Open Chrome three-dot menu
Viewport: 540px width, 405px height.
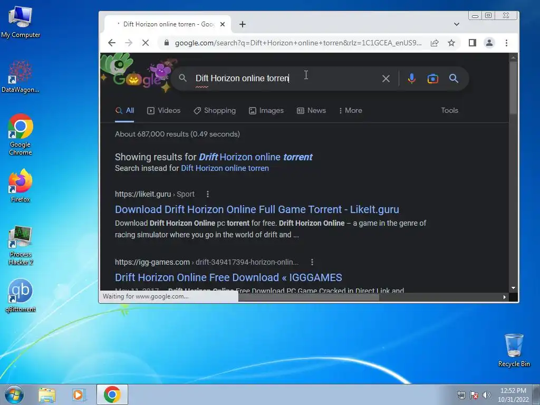[x=506, y=43]
